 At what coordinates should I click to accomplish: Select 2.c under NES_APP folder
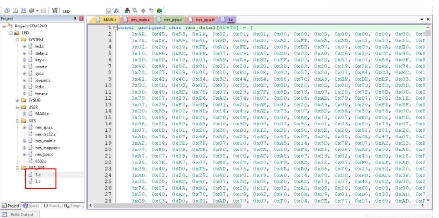tap(38, 181)
